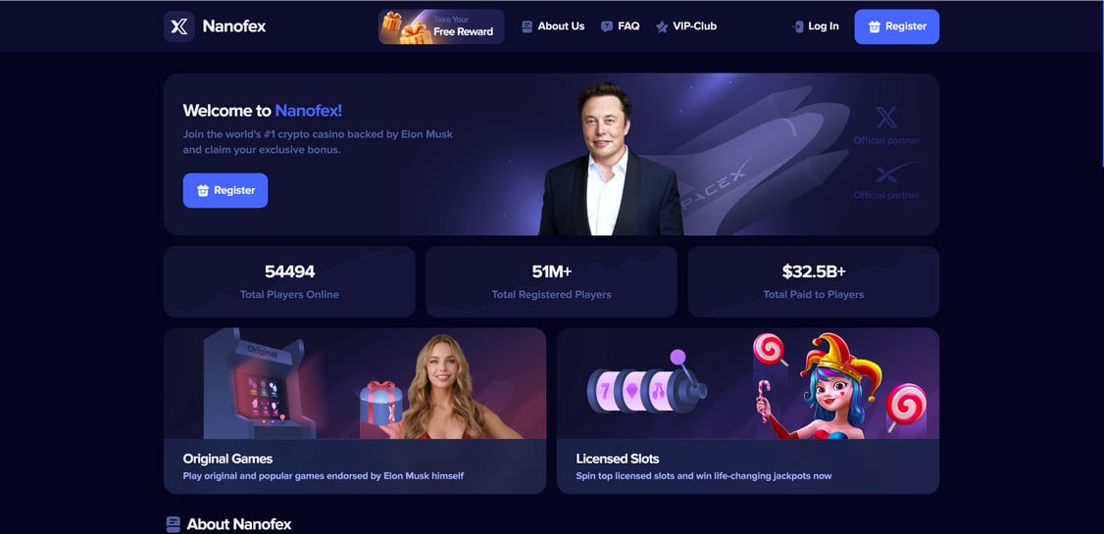The image size is (1104, 534).
Task: Go to the VIP-Club page
Action: tap(686, 26)
